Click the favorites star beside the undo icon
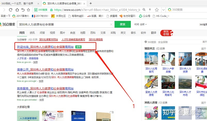The width and height of the screenshot is (207, 121). 29,10
